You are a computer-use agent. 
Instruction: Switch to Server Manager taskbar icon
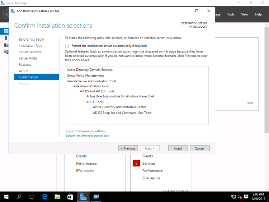point(83,197)
